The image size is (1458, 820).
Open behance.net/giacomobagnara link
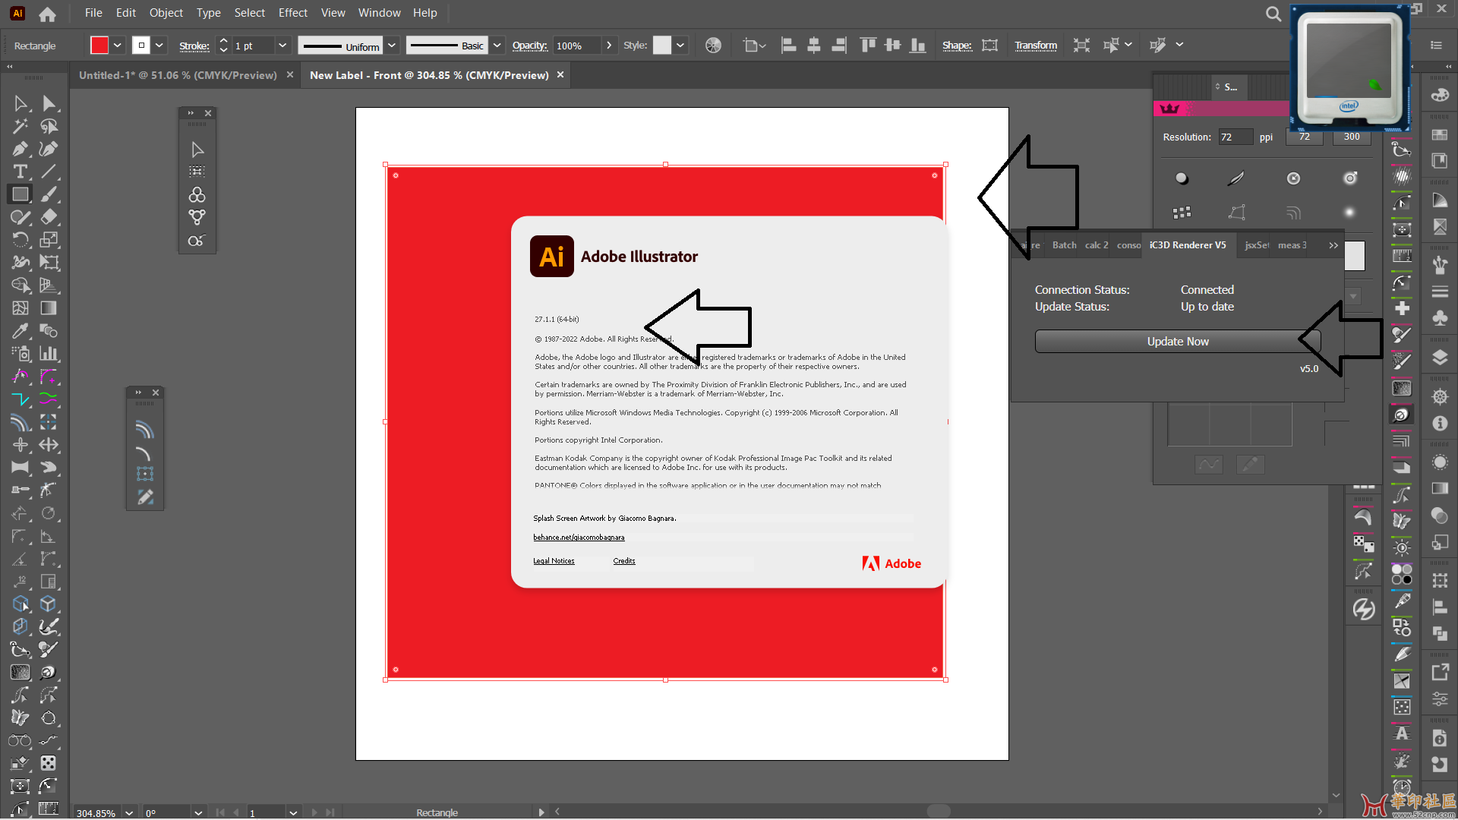[x=579, y=538]
